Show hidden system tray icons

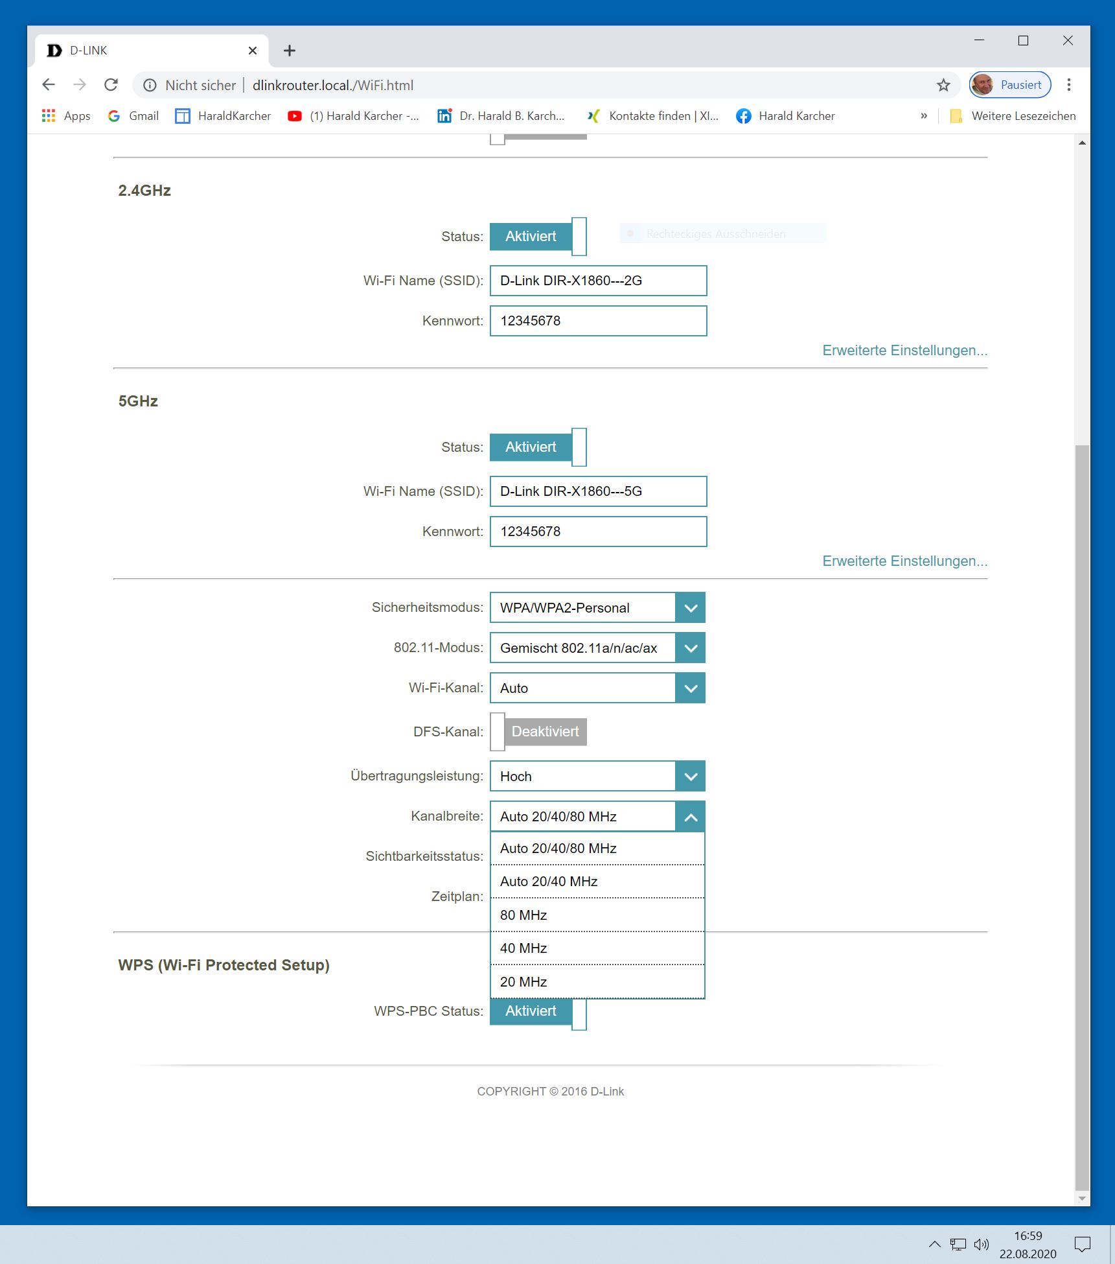click(x=934, y=1244)
